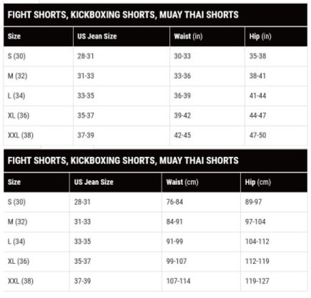Click the 89-97 hip centimeter cell

(x=254, y=202)
